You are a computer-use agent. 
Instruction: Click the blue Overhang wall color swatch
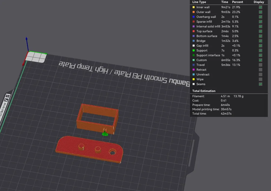(193, 17)
